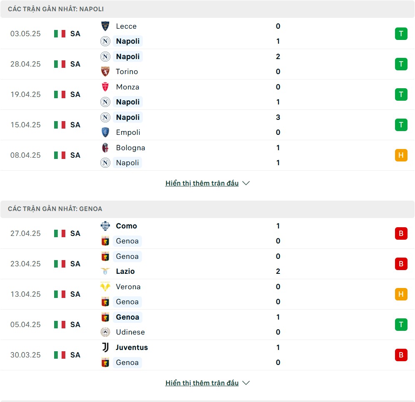Select the Genoa team name versus Udinese

tap(127, 317)
